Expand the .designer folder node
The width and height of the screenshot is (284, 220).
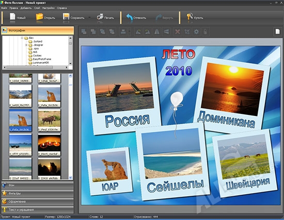coord(26,45)
